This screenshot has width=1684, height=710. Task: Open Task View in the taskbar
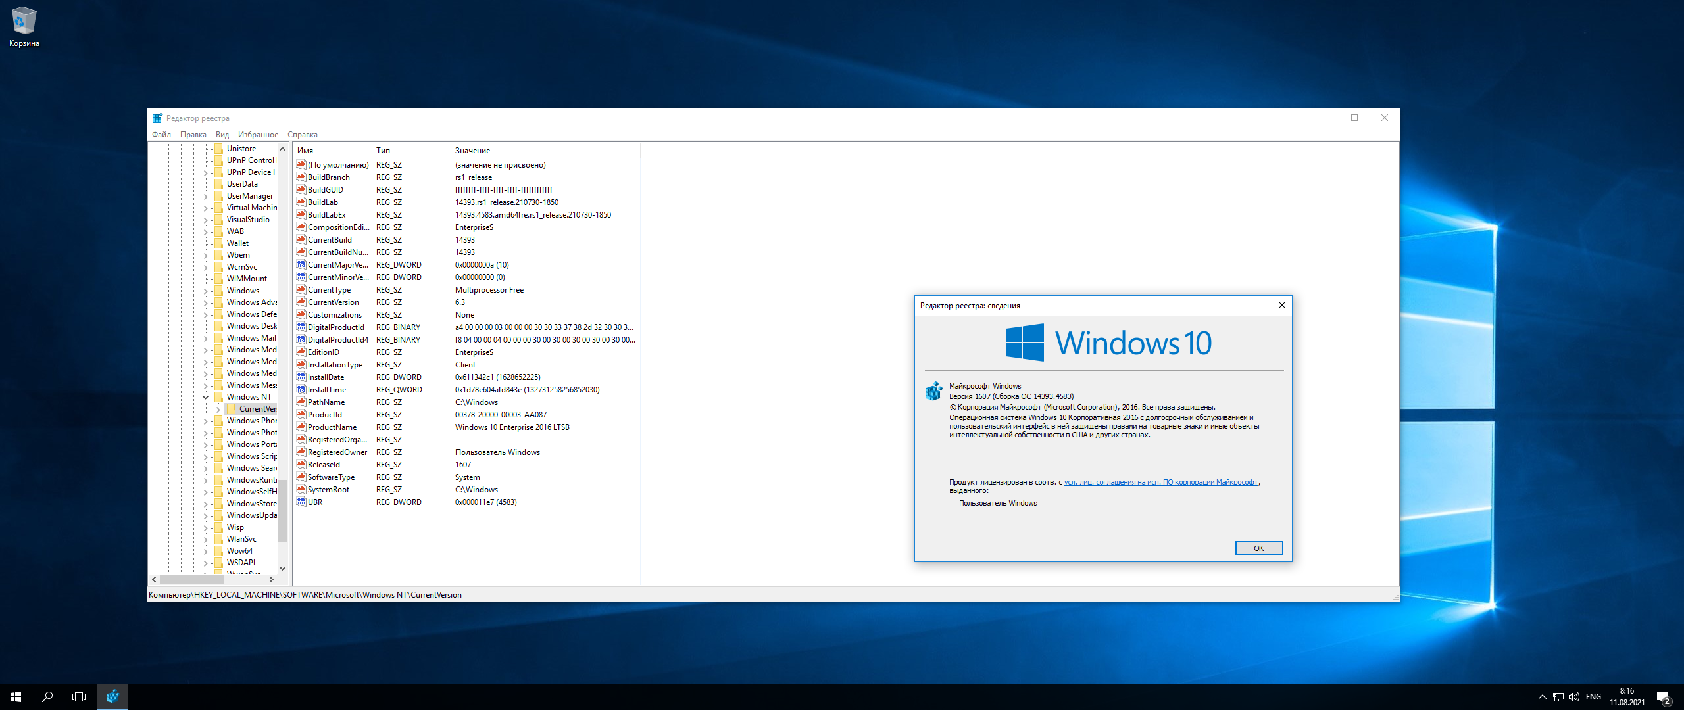pos(79,697)
